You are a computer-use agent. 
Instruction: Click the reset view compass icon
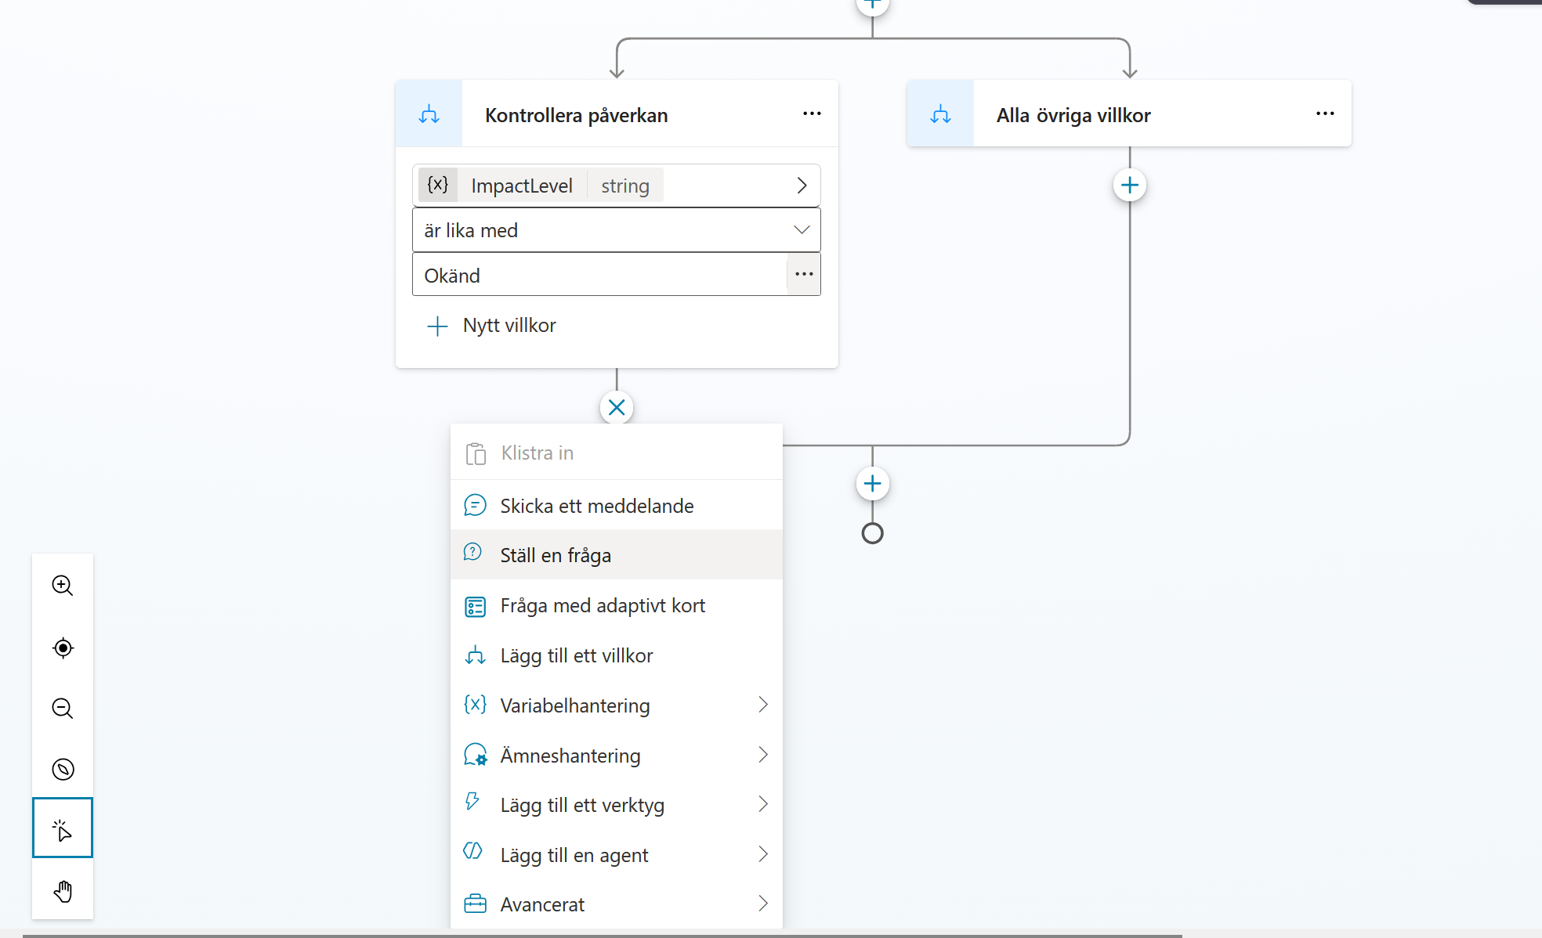tap(63, 770)
